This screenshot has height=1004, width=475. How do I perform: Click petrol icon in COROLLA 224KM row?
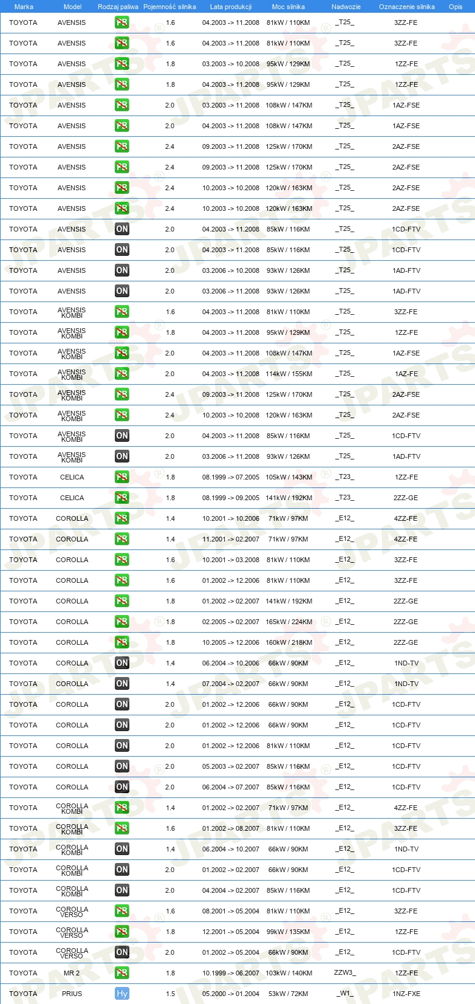[x=122, y=622]
